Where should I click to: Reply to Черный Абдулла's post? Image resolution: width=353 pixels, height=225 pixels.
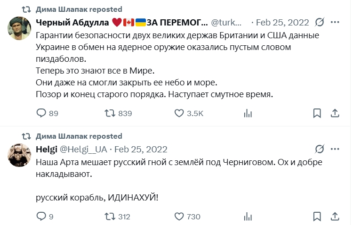click(41, 113)
